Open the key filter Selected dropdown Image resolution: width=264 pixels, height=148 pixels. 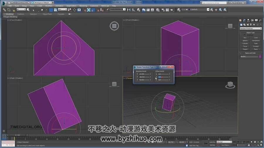tap(224, 142)
